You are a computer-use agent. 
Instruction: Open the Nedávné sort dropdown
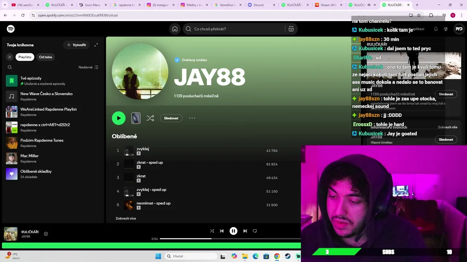click(x=88, y=67)
